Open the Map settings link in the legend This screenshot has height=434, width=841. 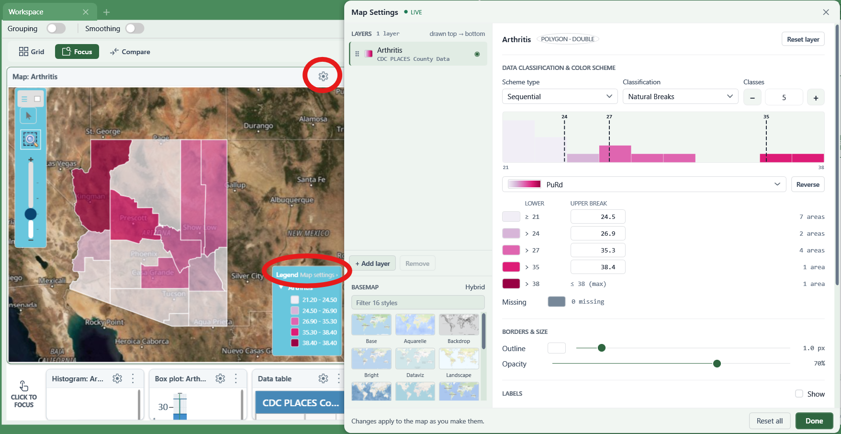point(318,275)
